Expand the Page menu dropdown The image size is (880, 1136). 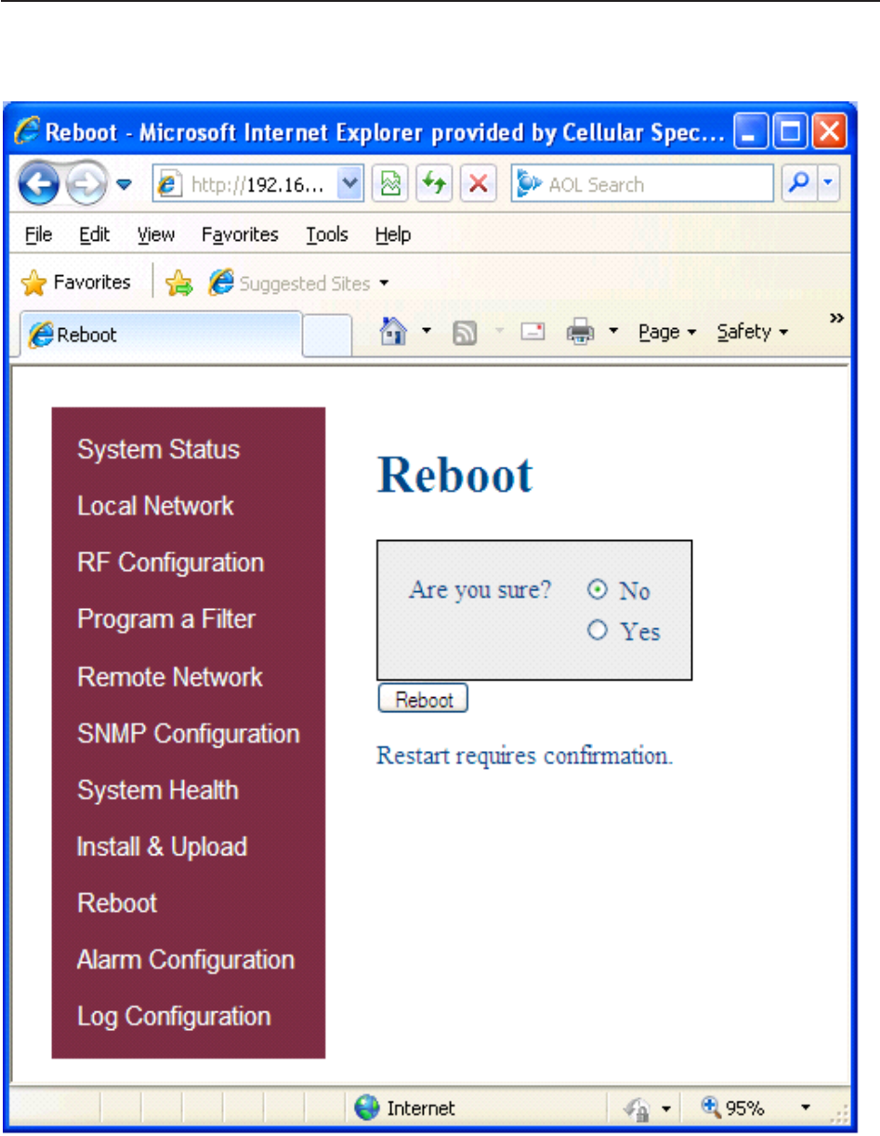coord(667,332)
